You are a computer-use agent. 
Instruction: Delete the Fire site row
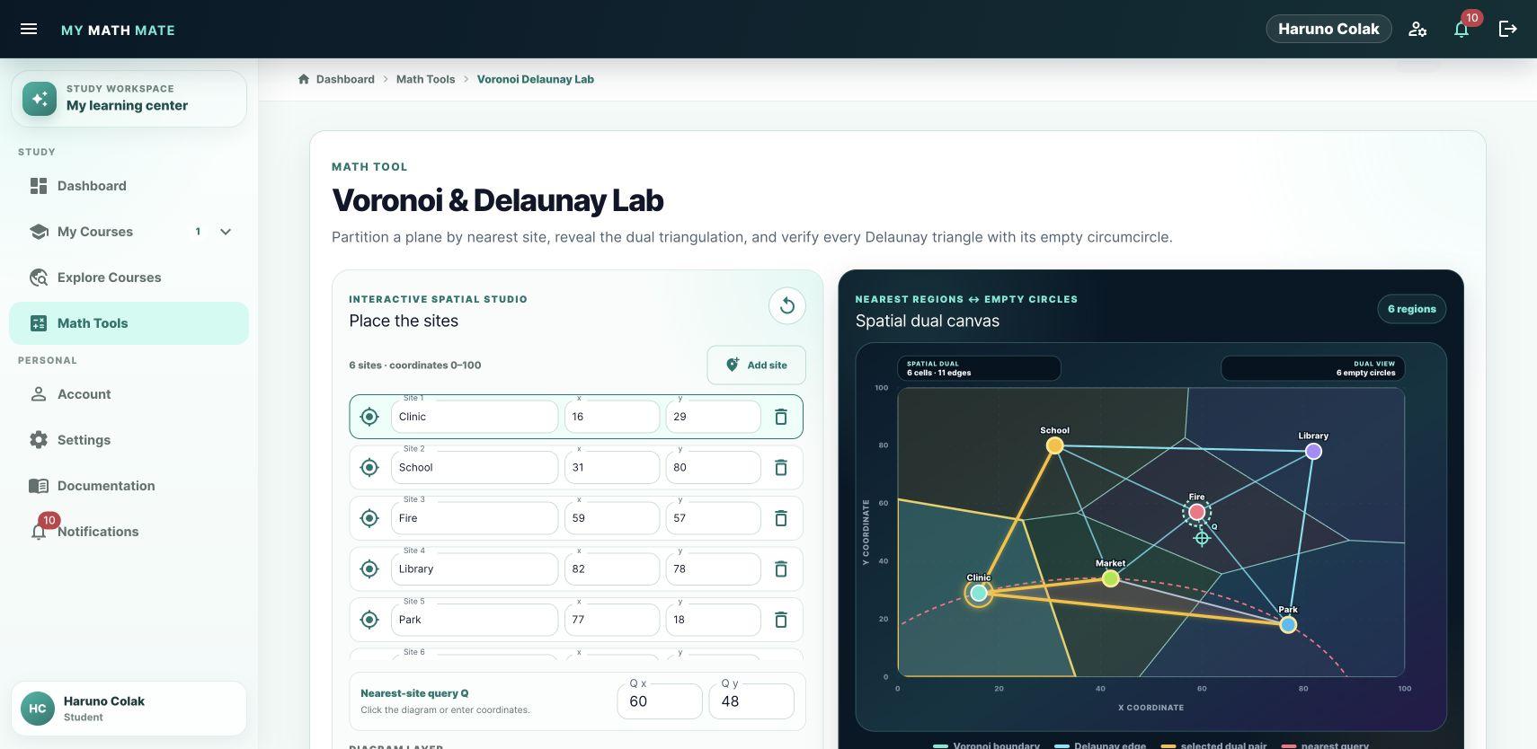[x=781, y=518]
